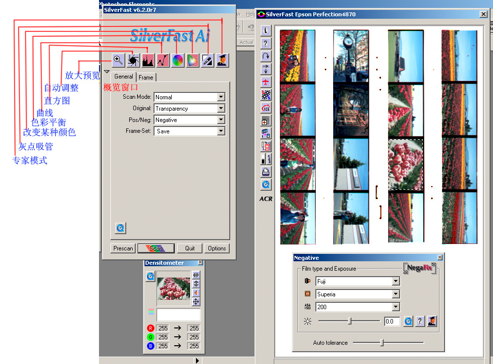Click the zoom preview magnifier tool
Image resolution: width=493 pixels, height=364 pixels.
point(118,60)
